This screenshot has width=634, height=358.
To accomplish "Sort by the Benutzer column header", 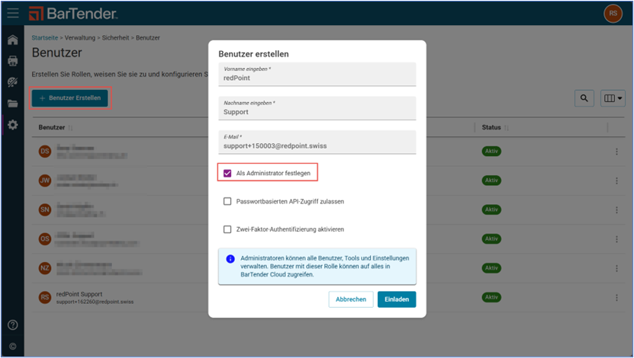I will click(x=53, y=127).
